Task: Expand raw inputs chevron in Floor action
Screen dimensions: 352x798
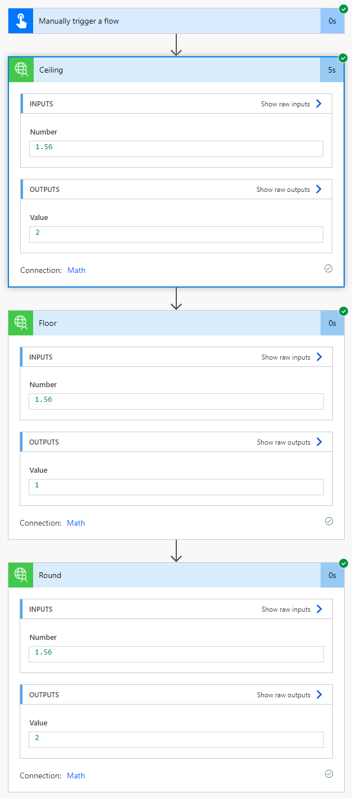Action: pyautogui.click(x=319, y=357)
